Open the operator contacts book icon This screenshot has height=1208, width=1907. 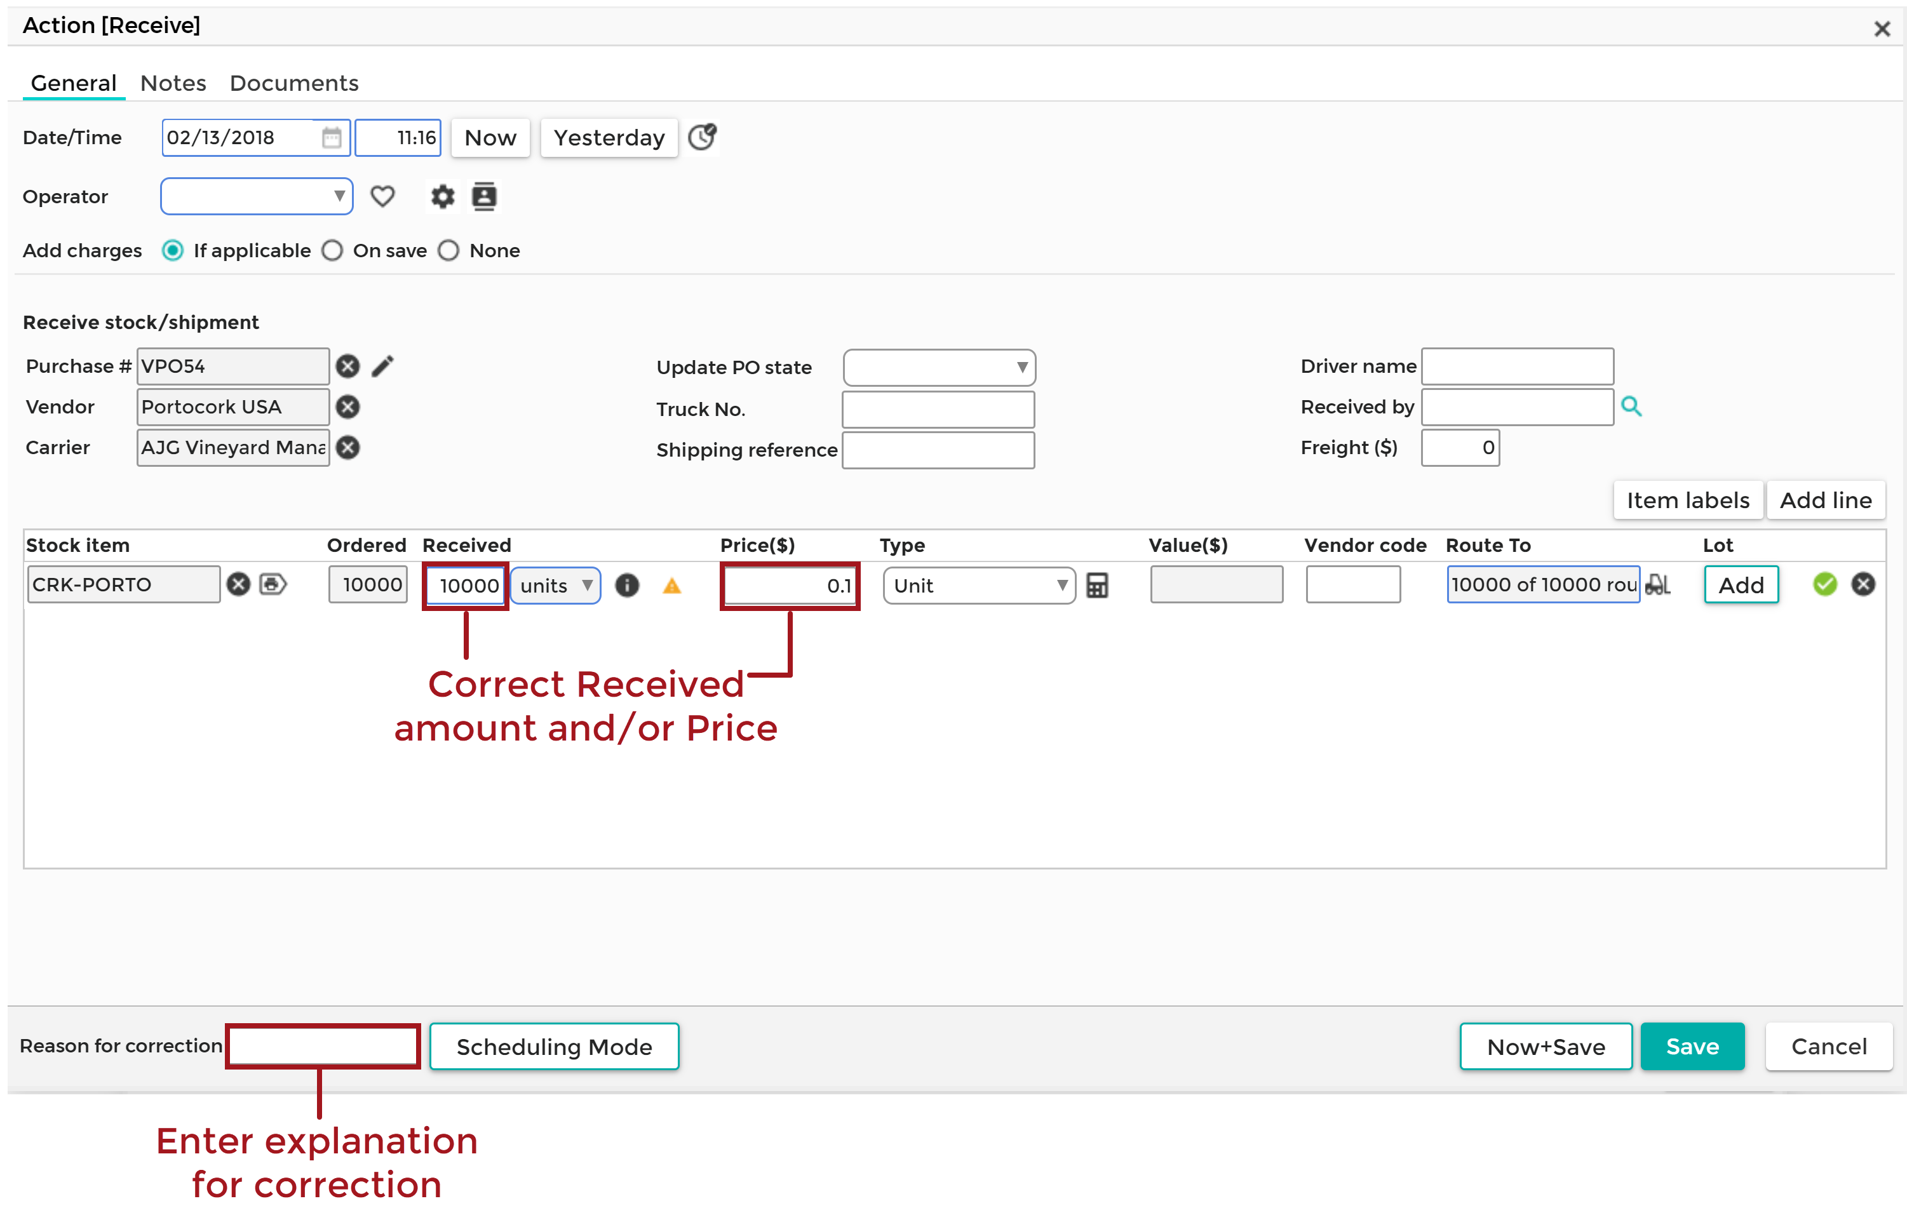[484, 196]
